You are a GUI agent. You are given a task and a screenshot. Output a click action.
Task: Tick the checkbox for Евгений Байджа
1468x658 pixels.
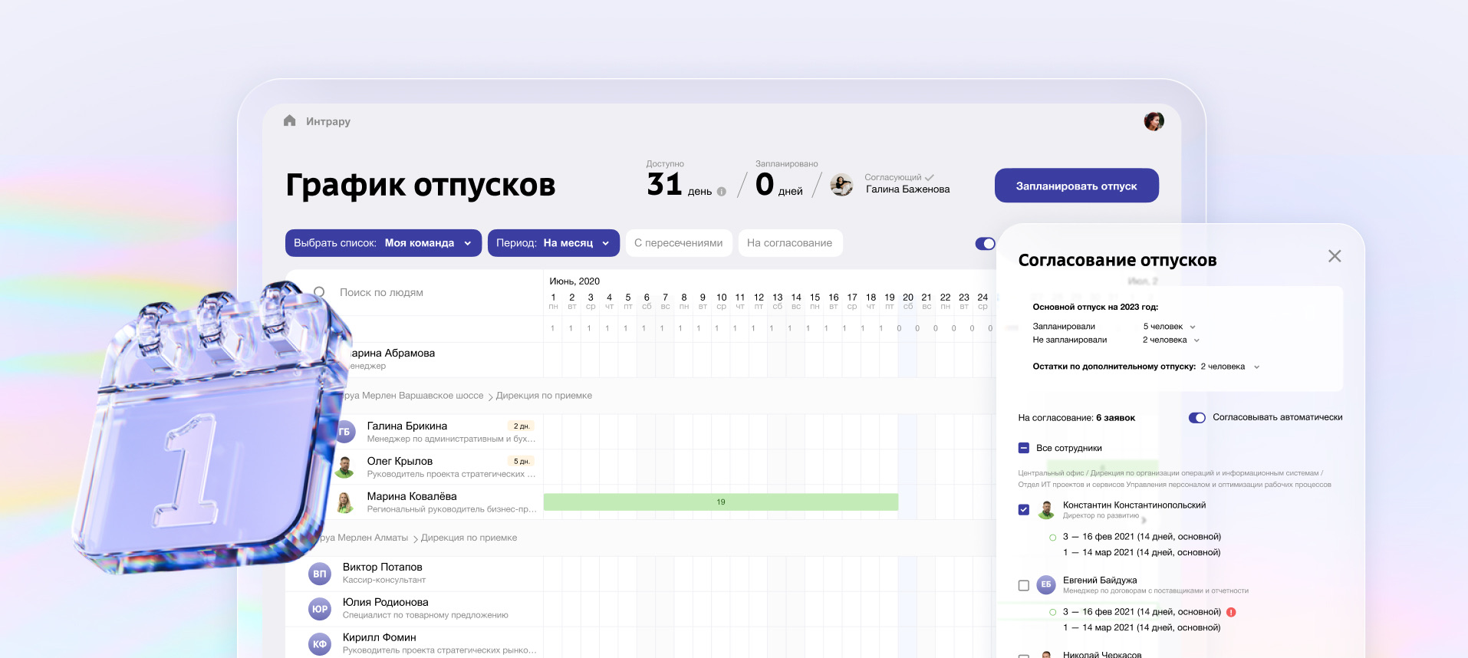point(1024,585)
